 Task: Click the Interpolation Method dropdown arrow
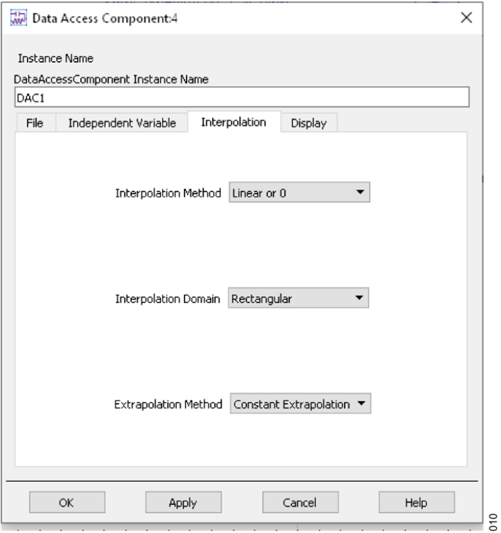point(362,192)
